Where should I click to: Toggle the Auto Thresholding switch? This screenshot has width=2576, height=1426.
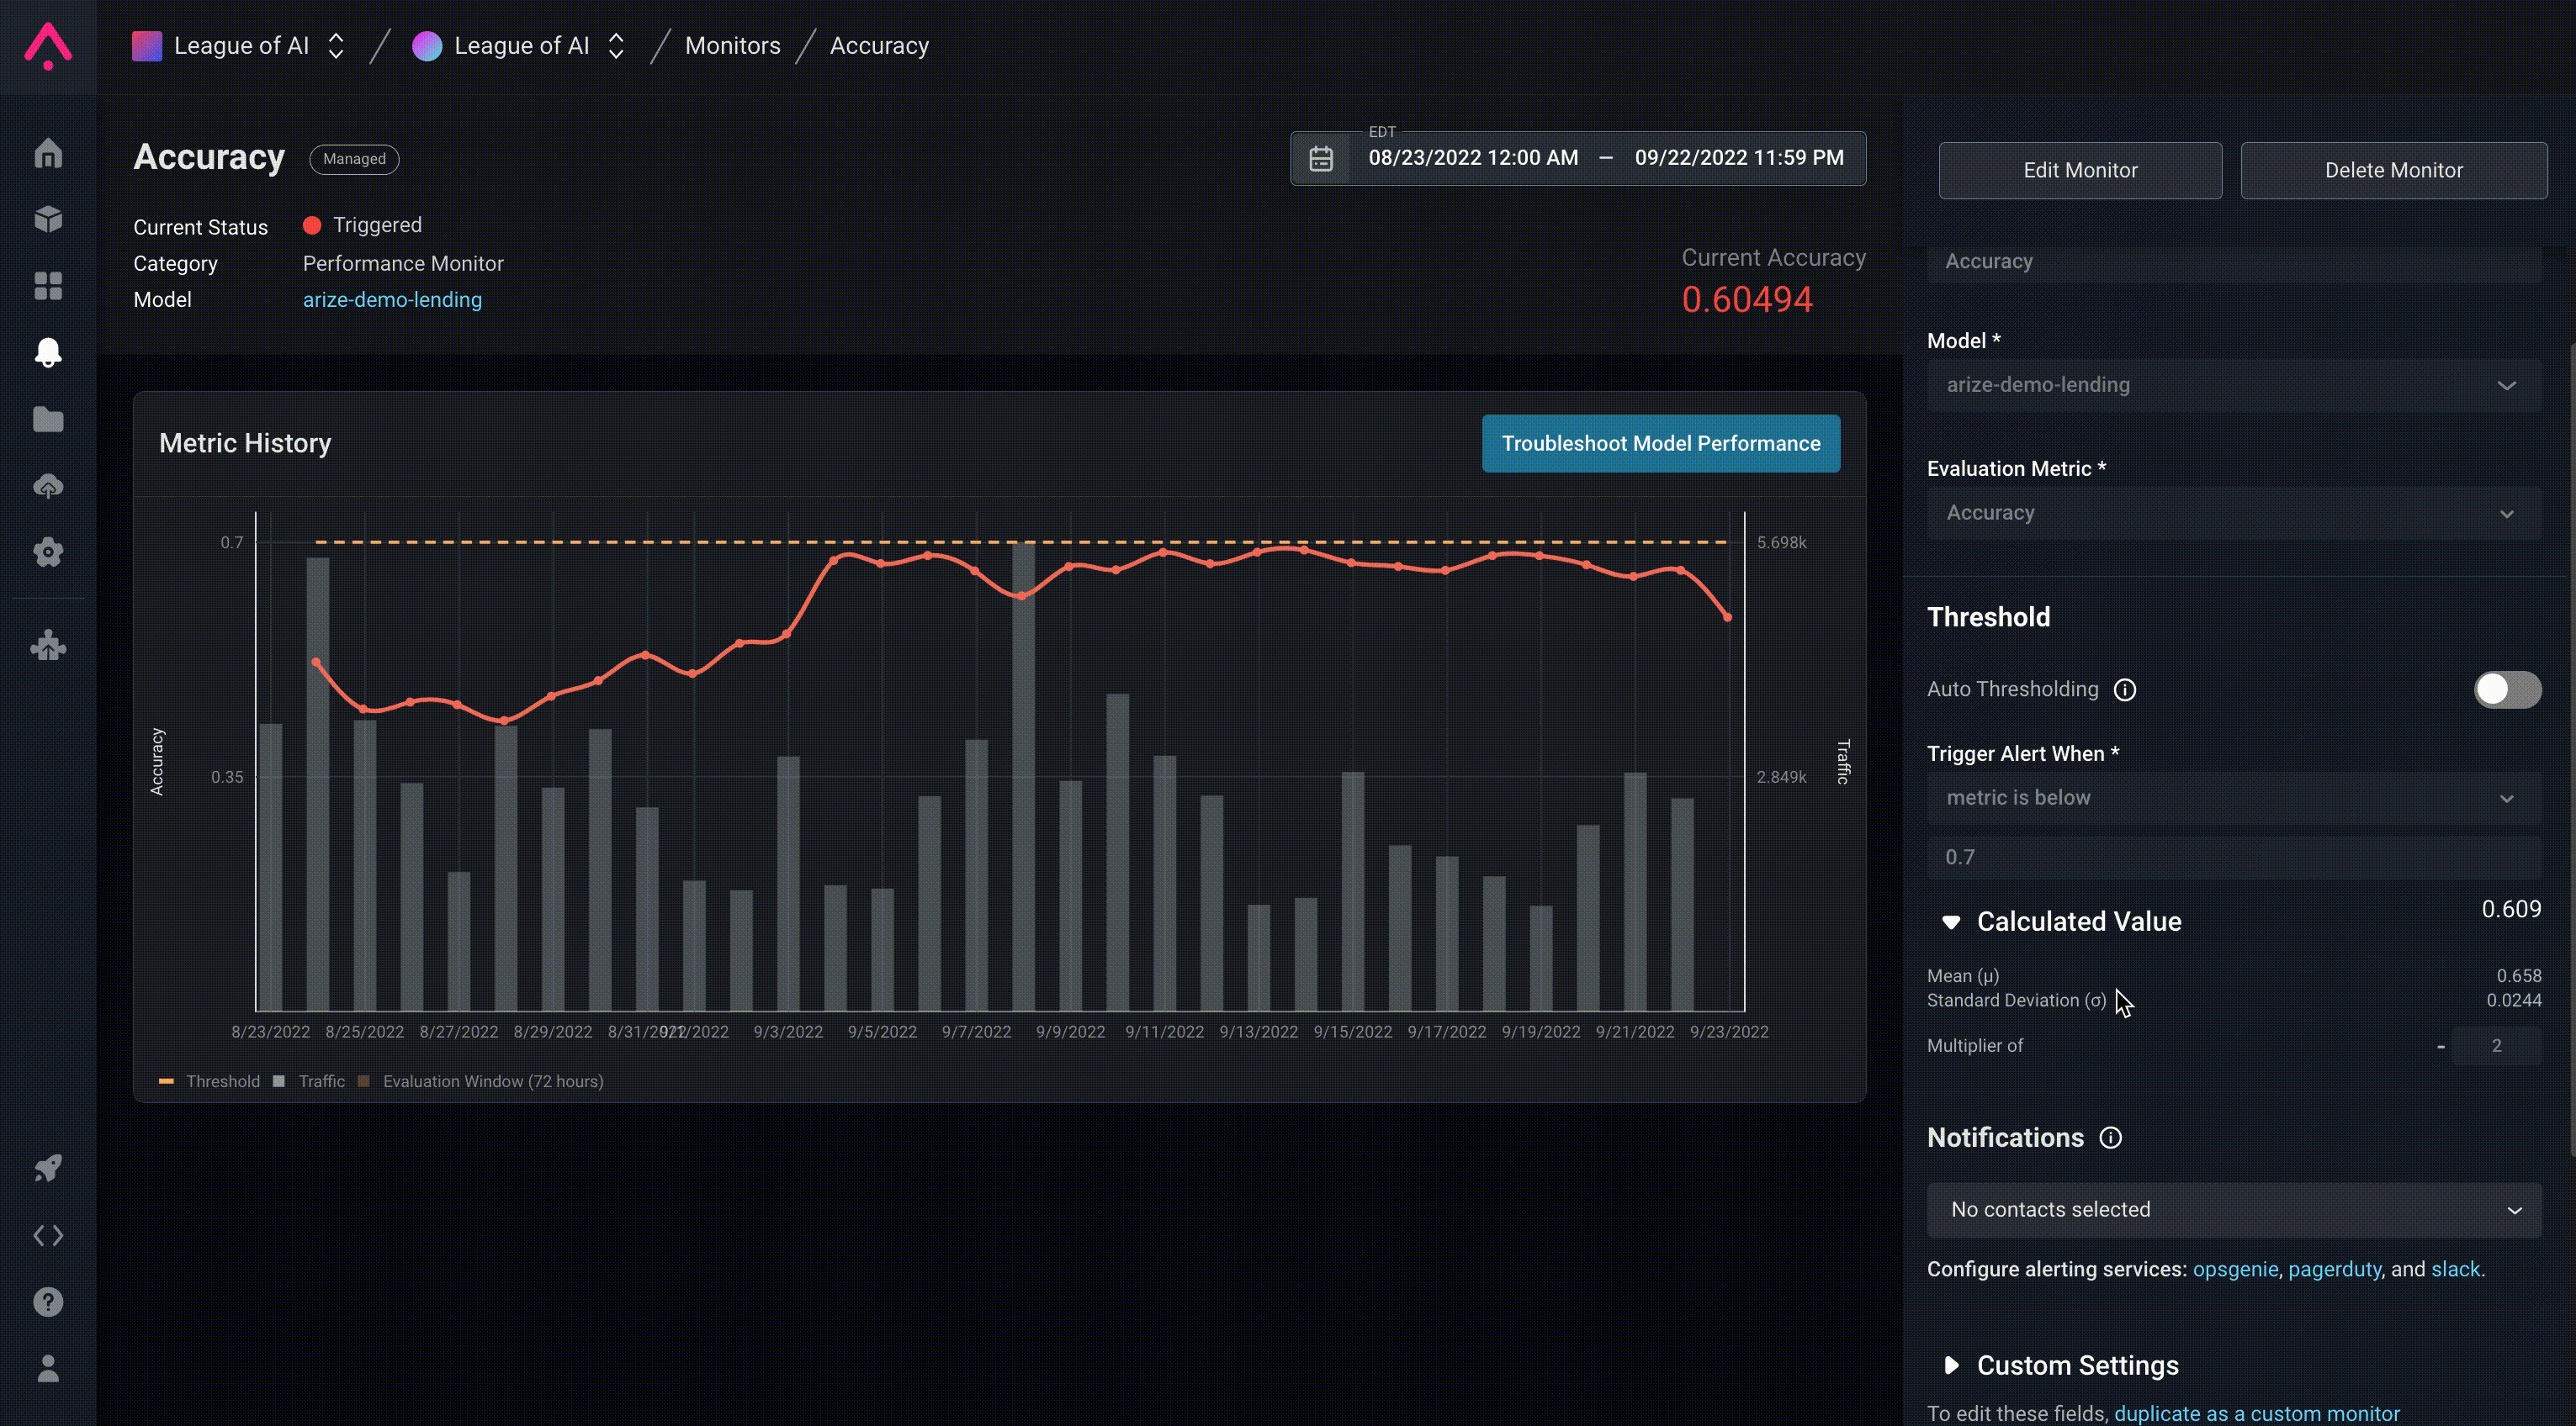(x=2506, y=689)
